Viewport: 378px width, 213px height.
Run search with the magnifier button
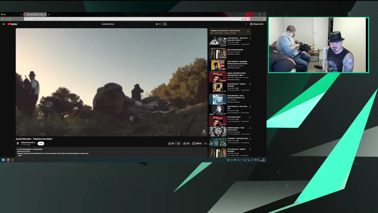165,24
